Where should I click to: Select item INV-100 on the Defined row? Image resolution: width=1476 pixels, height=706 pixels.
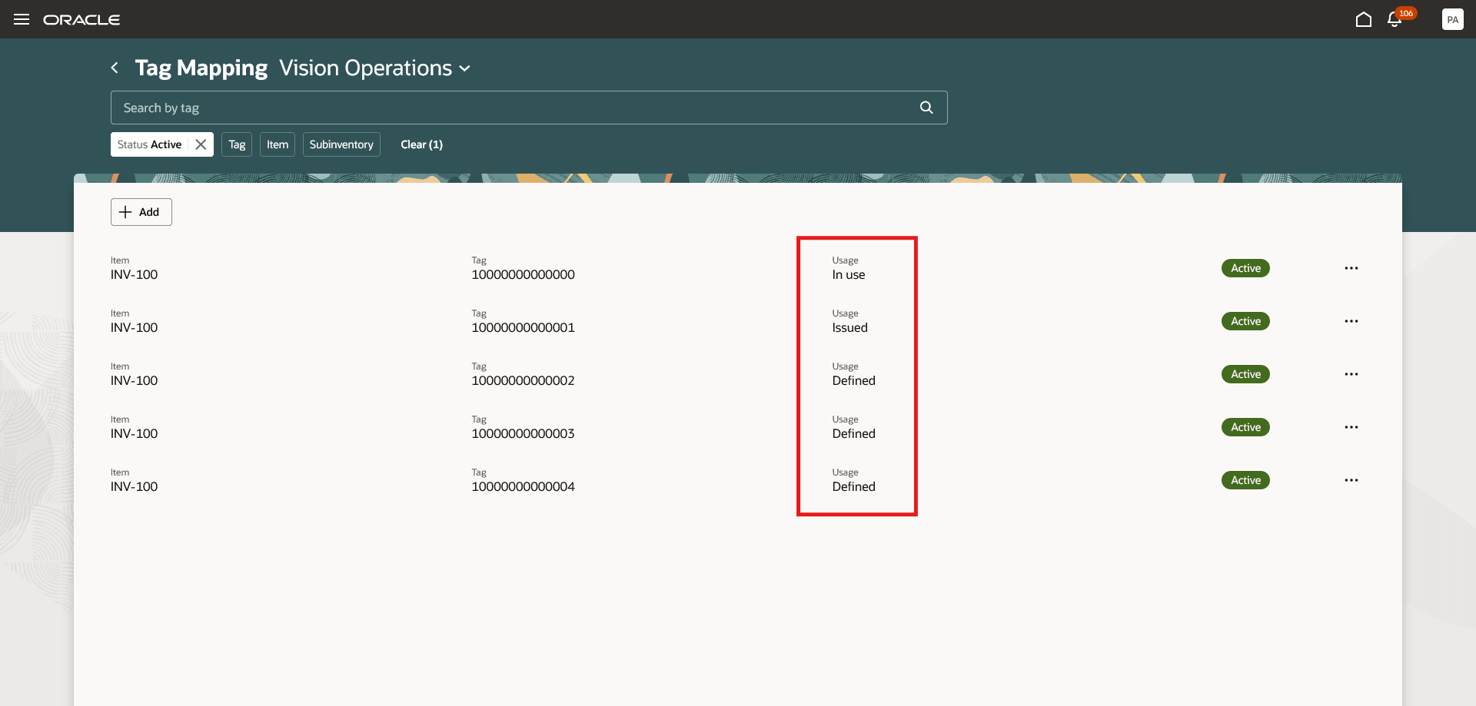tap(134, 380)
